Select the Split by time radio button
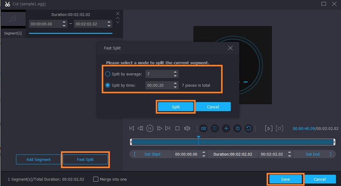This screenshot has width=341, height=186. click(x=108, y=85)
